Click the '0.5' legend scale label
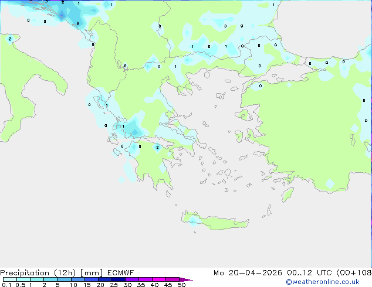This screenshot has height=287, width=372. pyautogui.click(x=21, y=285)
